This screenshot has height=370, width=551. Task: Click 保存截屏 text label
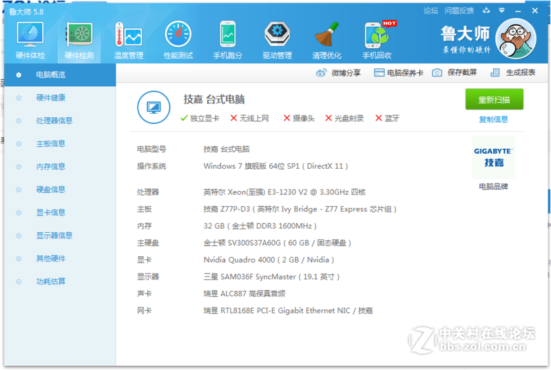[x=462, y=73]
